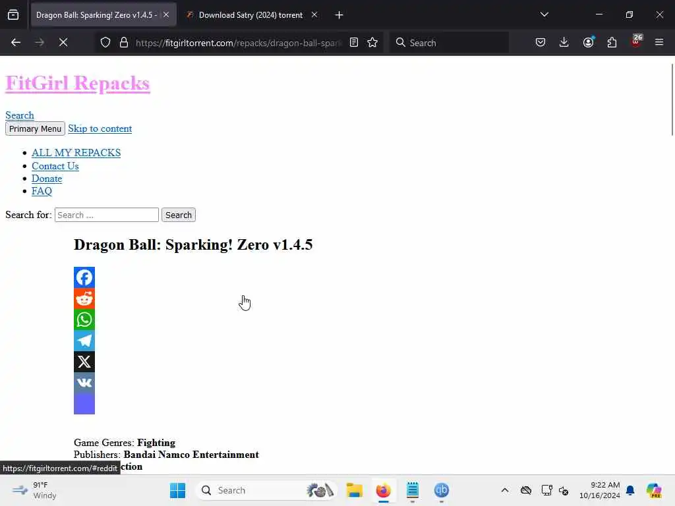The height and width of the screenshot is (506, 675).
Task: Submit the site Search button
Action: pyautogui.click(x=179, y=215)
